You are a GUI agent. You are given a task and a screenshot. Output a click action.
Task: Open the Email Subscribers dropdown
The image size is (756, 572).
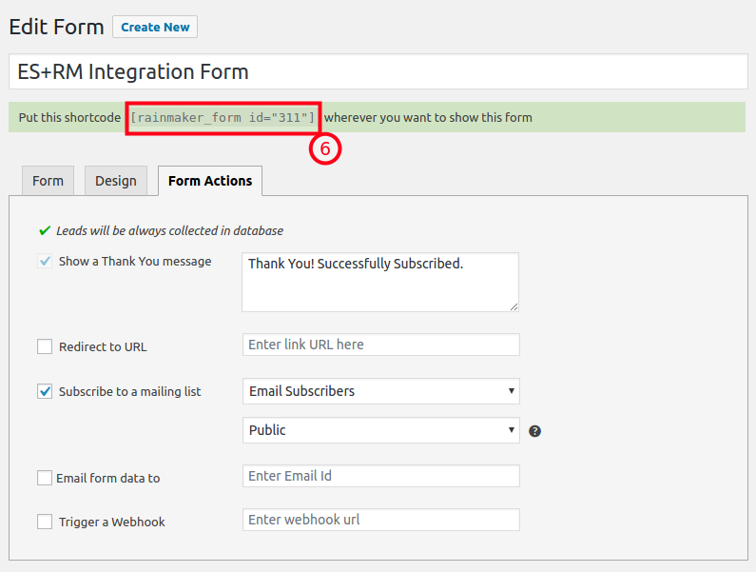coord(380,390)
